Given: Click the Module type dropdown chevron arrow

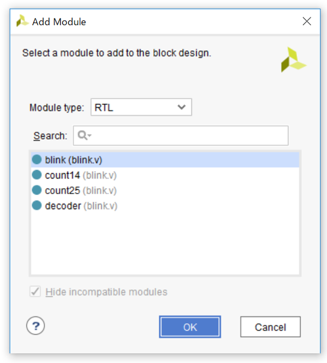Looking at the screenshot, I should pos(182,107).
